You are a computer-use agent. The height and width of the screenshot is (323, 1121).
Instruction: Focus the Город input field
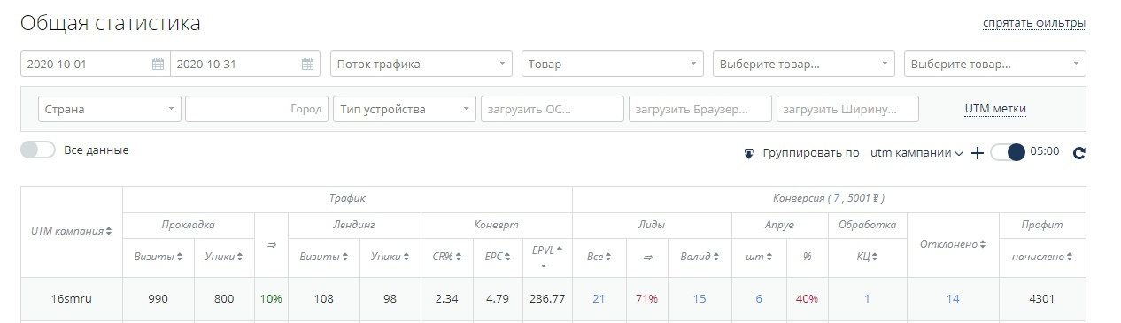pos(257,110)
